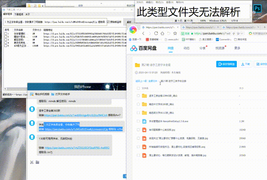267x180 pixels.
Task: Check row 1 in the download tool list
Action: point(5,34)
